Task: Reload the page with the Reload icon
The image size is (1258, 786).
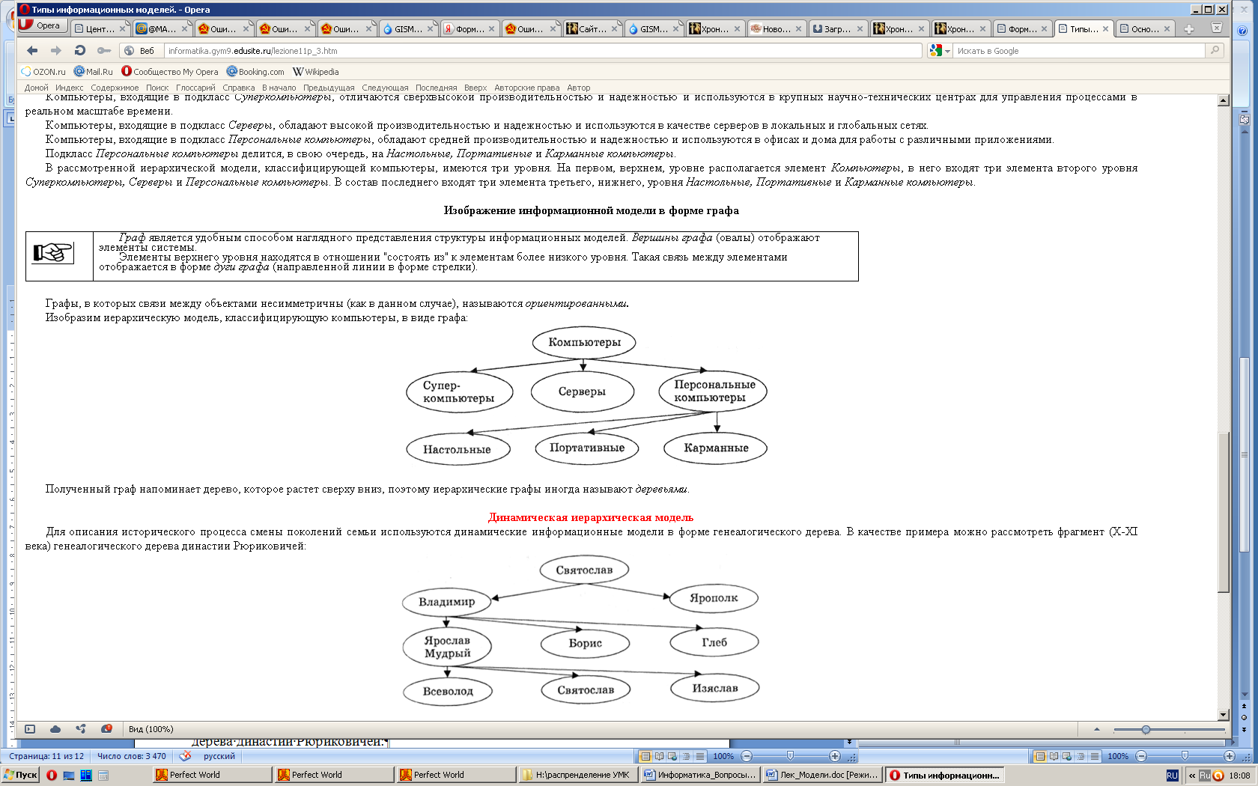Action: tap(80, 50)
